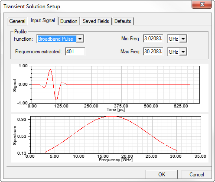Open the Saved Fields tab
The width and height of the screenshot is (215, 182).
96,21
